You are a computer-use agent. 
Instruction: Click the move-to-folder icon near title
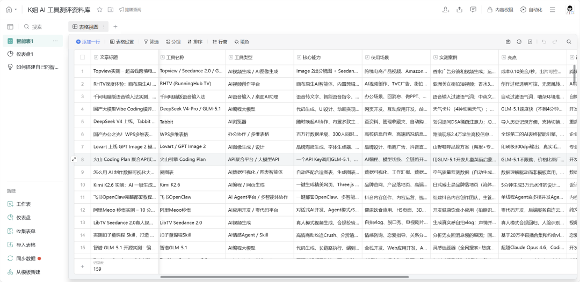point(110,10)
